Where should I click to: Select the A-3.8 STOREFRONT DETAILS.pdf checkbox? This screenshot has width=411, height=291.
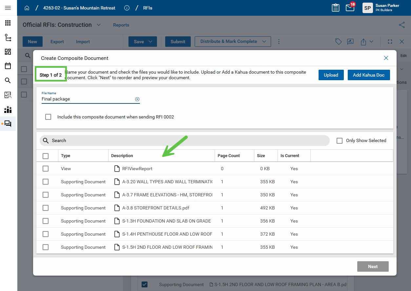click(46, 208)
